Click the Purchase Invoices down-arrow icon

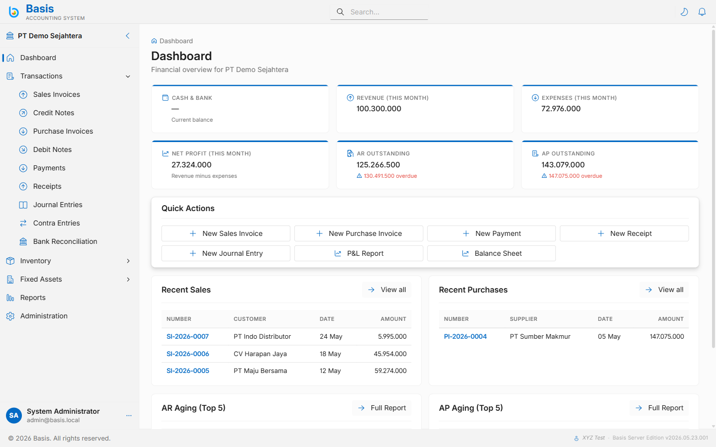[x=23, y=131]
